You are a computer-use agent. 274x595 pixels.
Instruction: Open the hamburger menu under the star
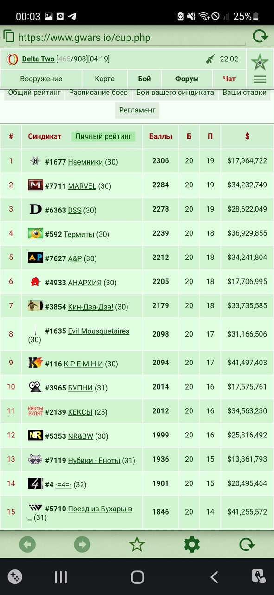[x=260, y=79]
